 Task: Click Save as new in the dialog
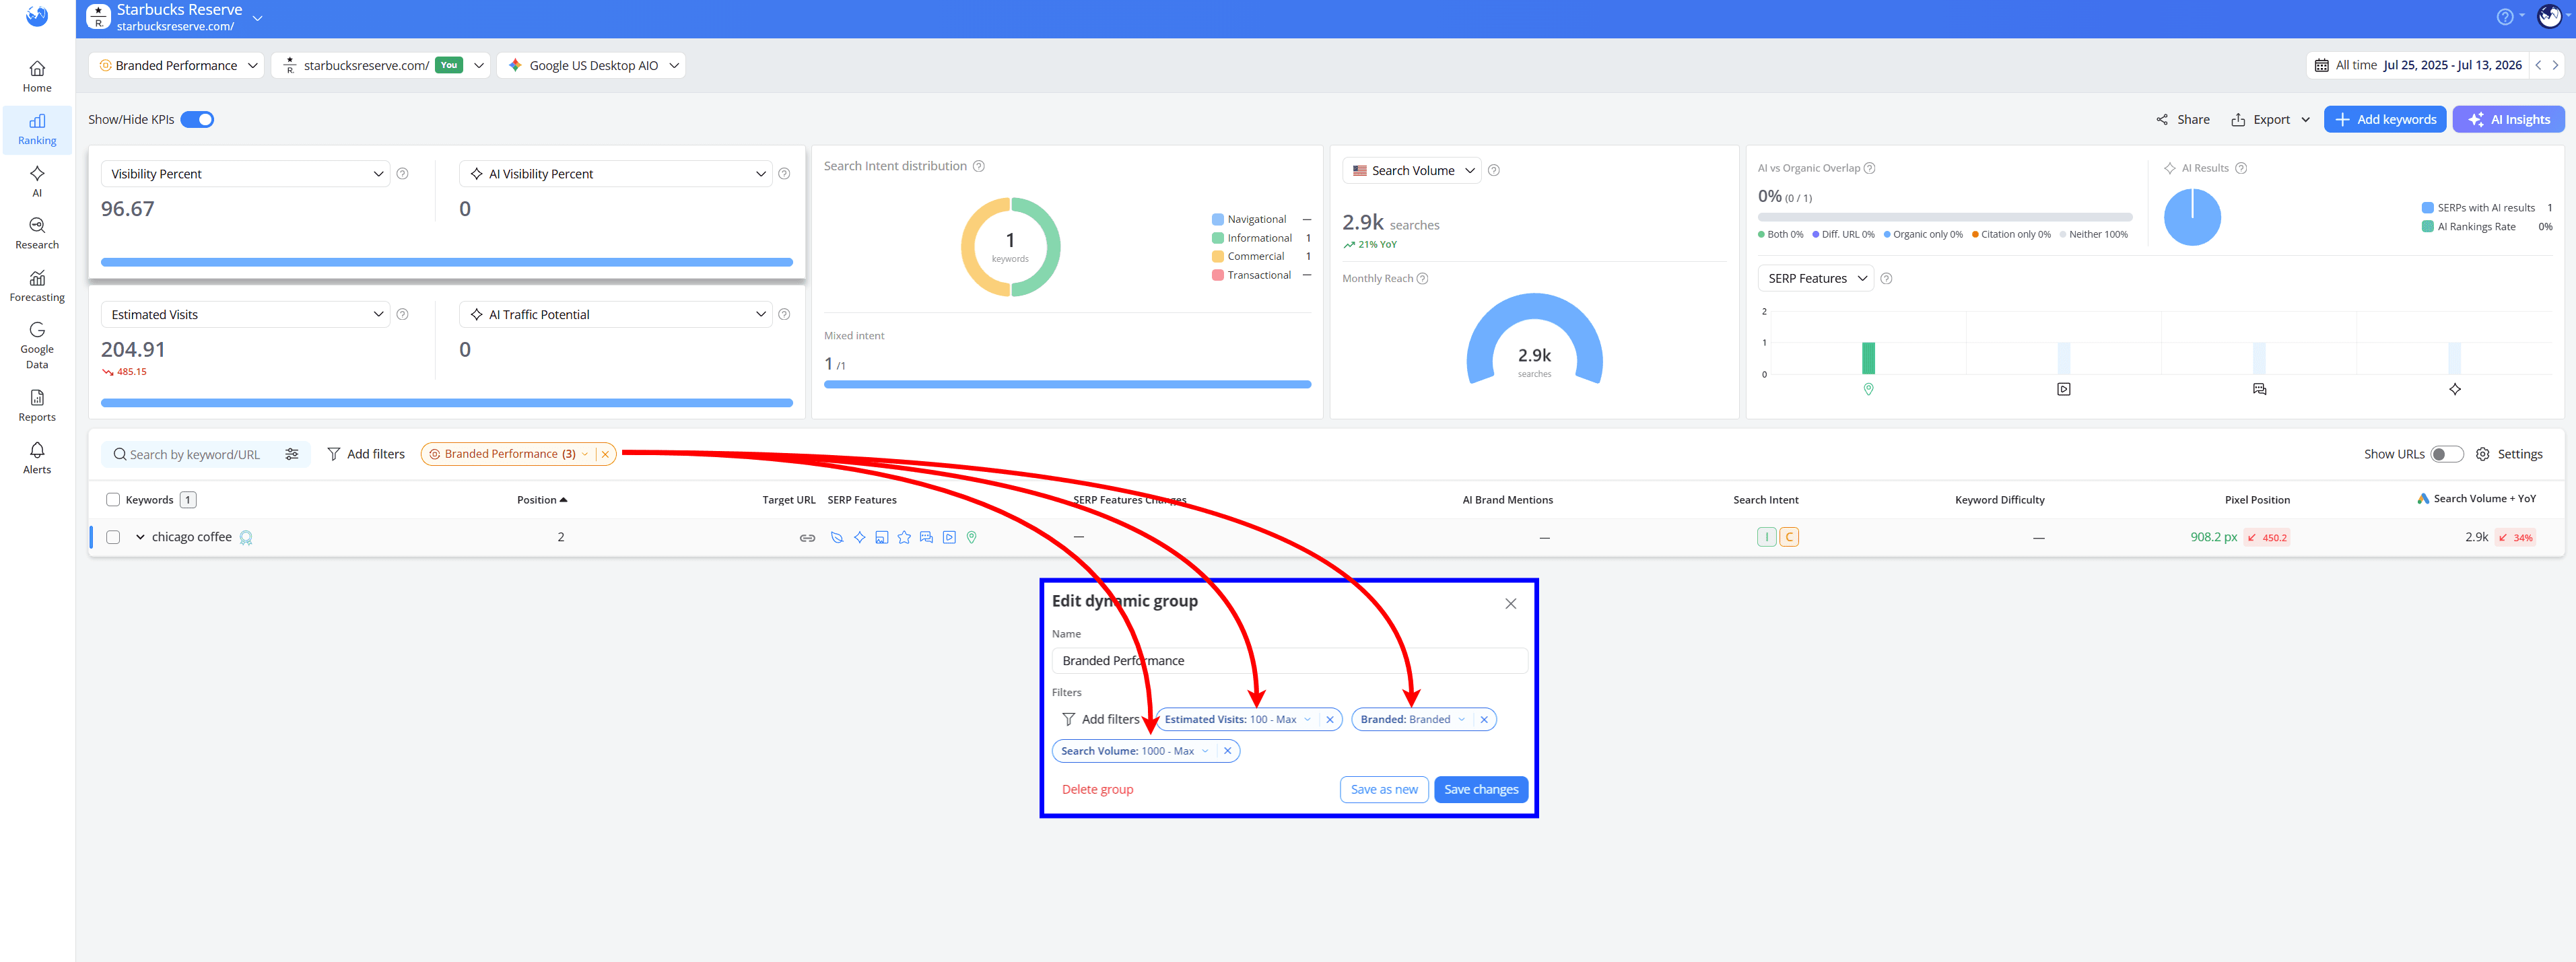(1384, 790)
